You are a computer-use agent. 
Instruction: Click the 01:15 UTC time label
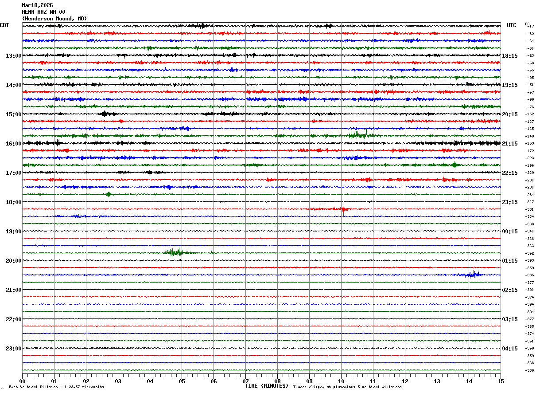point(510,261)
